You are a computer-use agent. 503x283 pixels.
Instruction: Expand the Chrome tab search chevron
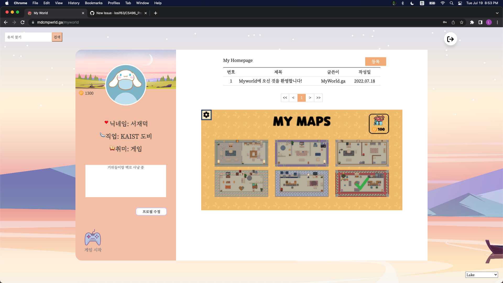497,13
